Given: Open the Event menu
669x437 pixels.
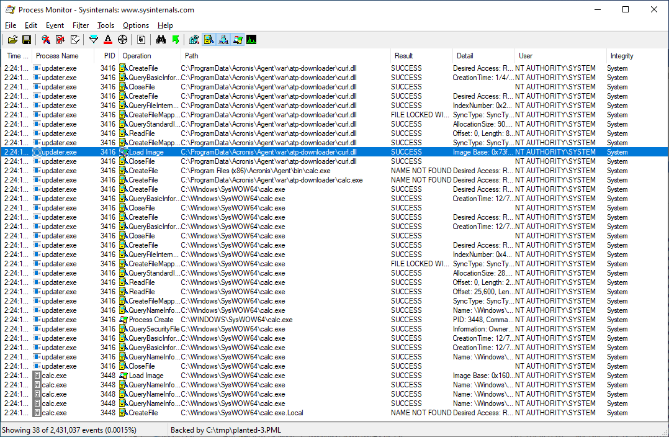Looking at the screenshot, I should point(55,25).
